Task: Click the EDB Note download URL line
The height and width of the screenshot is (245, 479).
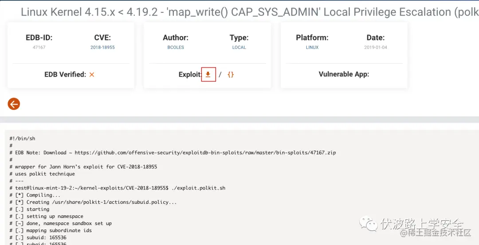Action: (x=173, y=152)
